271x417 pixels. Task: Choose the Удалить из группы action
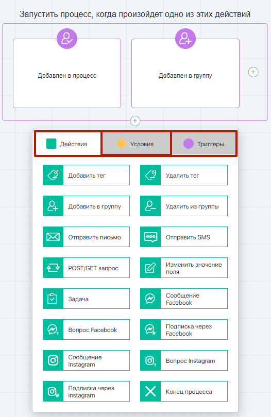pyautogui.click(x=184, y=206)
